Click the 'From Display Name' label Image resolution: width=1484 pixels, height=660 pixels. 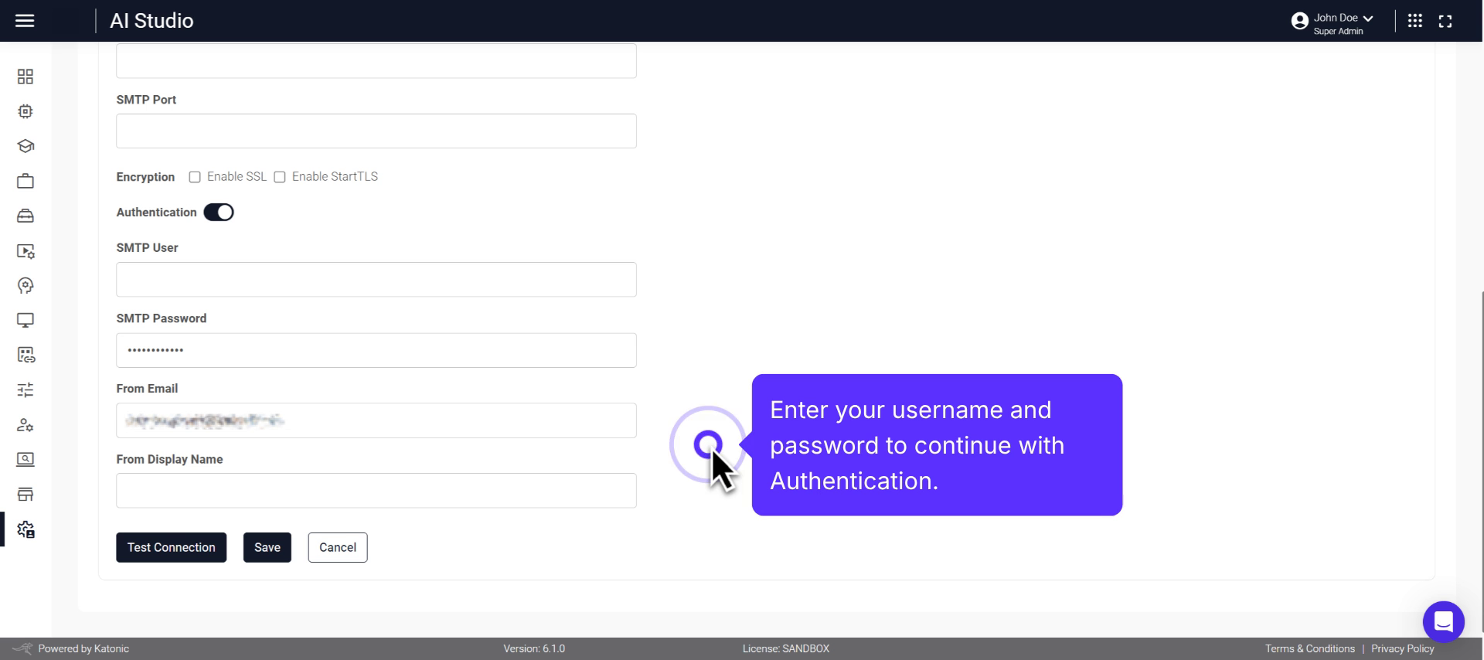[x=169, y=459]
